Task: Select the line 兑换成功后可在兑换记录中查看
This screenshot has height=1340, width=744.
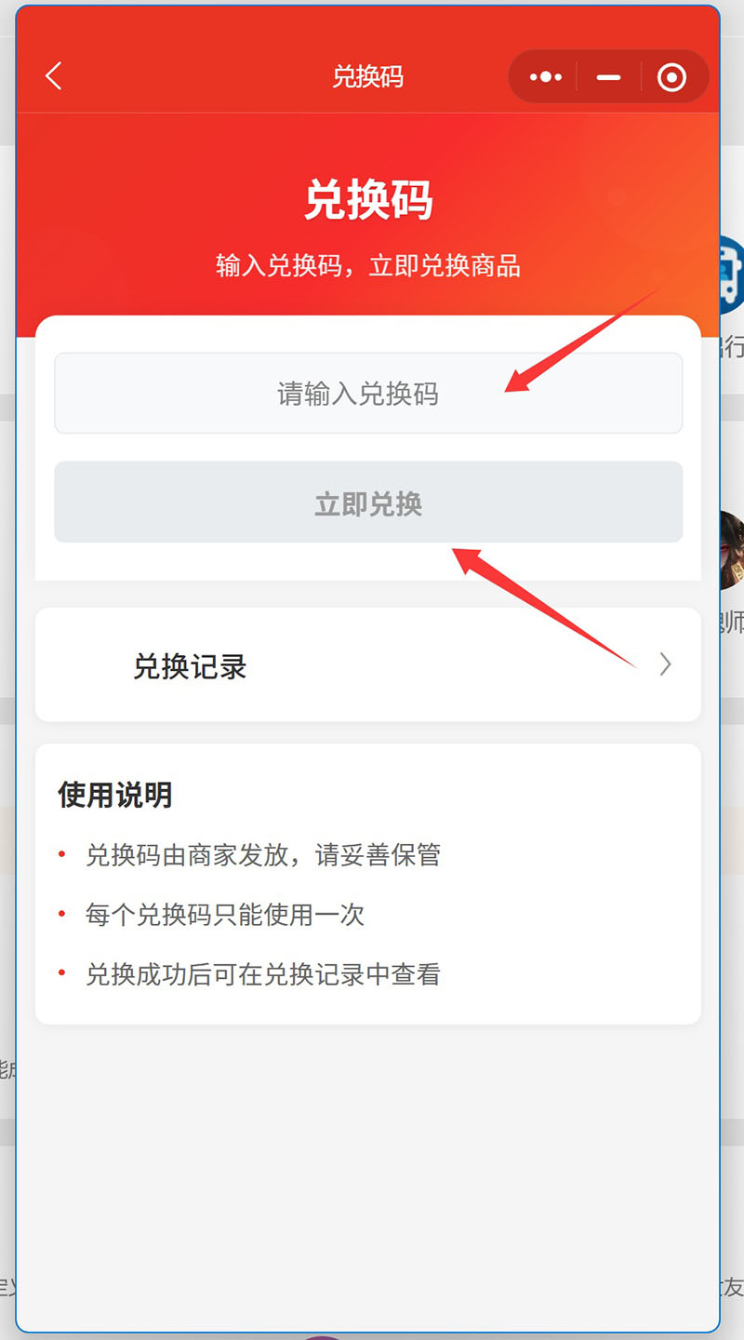Action: [x=263, y=974]
